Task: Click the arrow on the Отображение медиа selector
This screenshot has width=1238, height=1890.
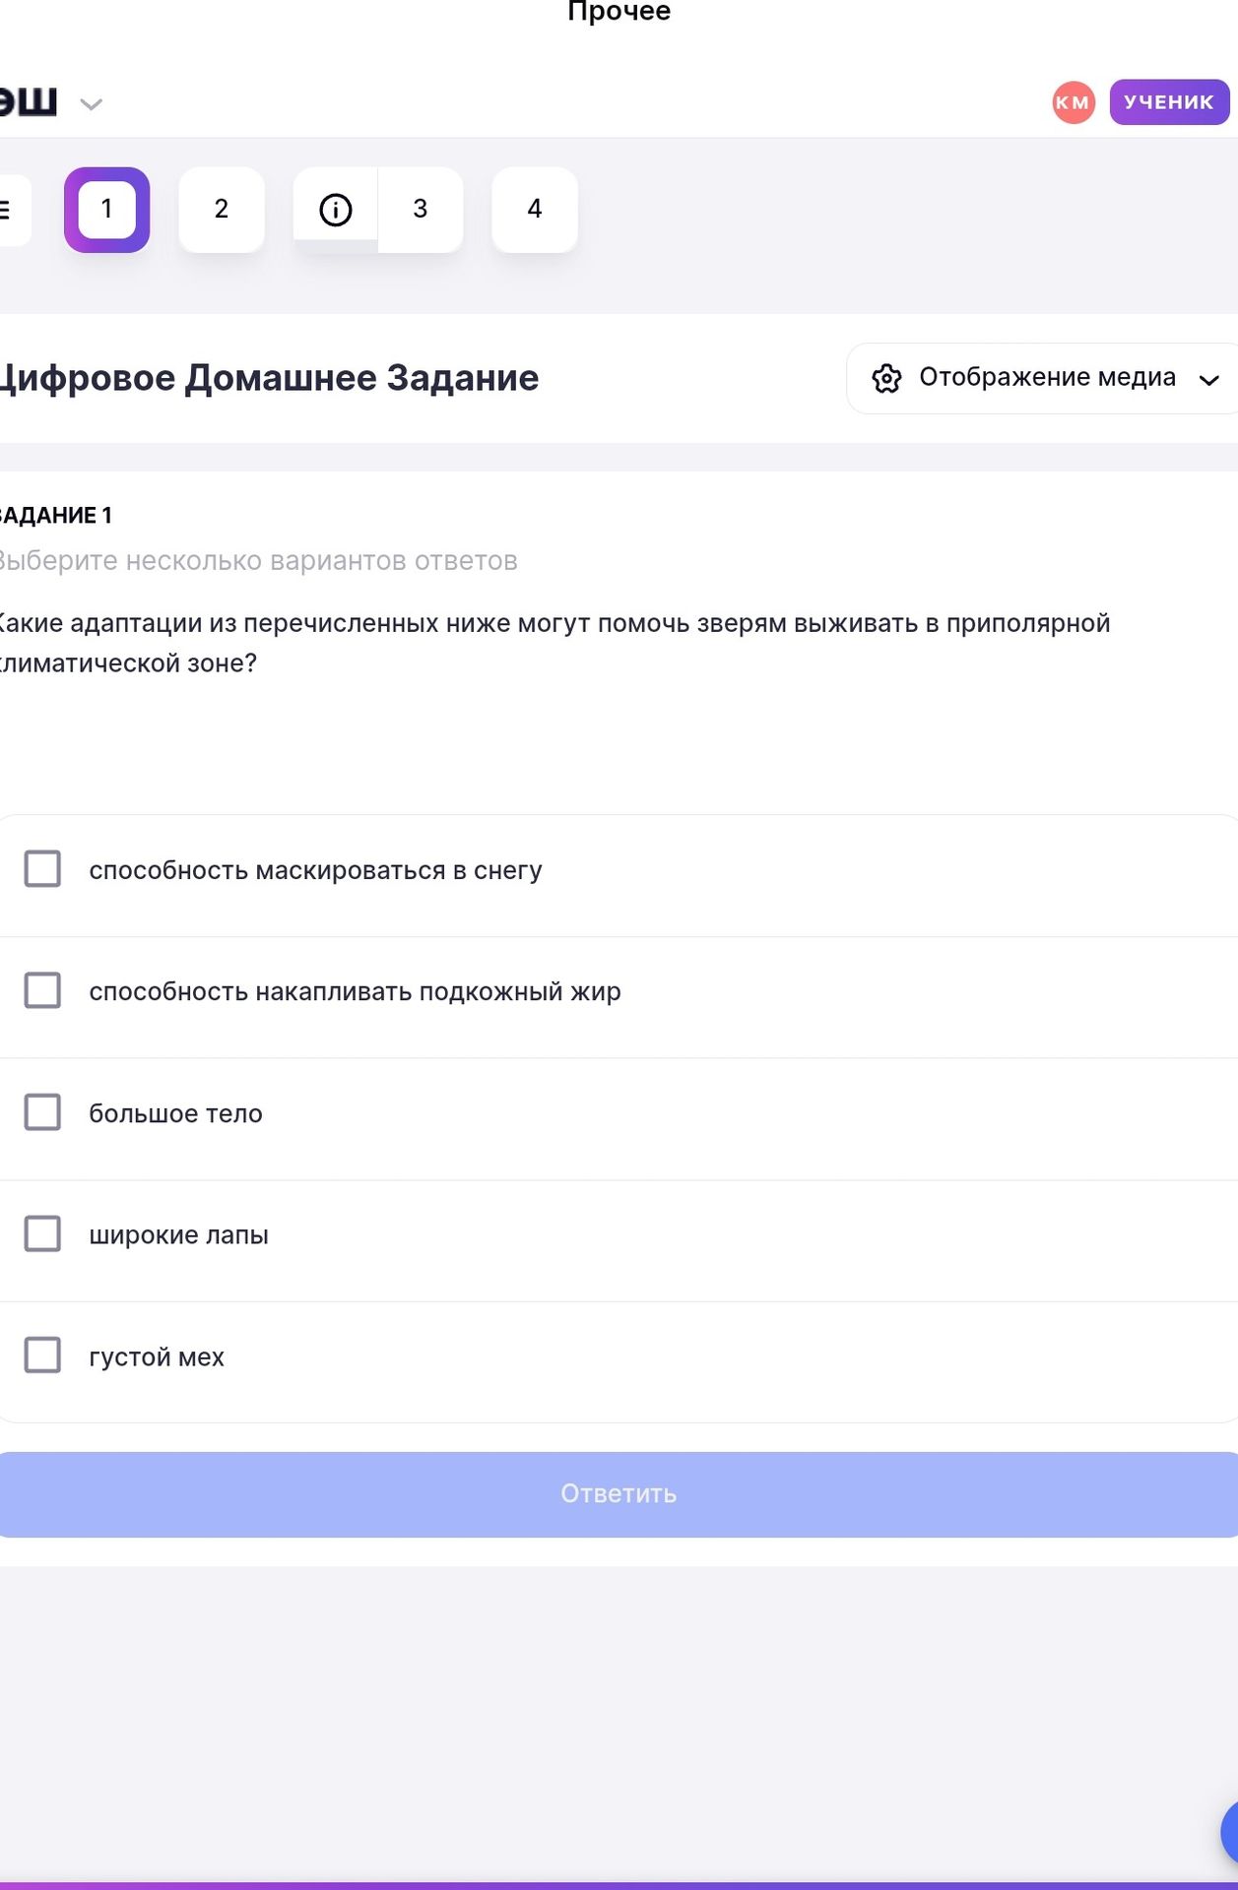Action: [1209, 380]
